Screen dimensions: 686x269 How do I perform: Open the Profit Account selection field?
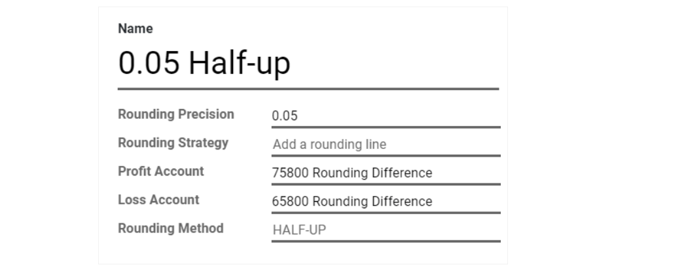tap(386, 173)
